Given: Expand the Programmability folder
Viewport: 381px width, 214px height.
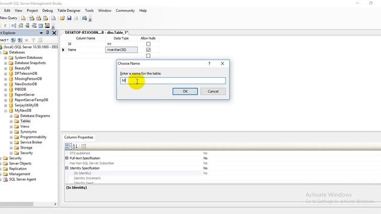Looking at the screenshot, I should point(11,137).
